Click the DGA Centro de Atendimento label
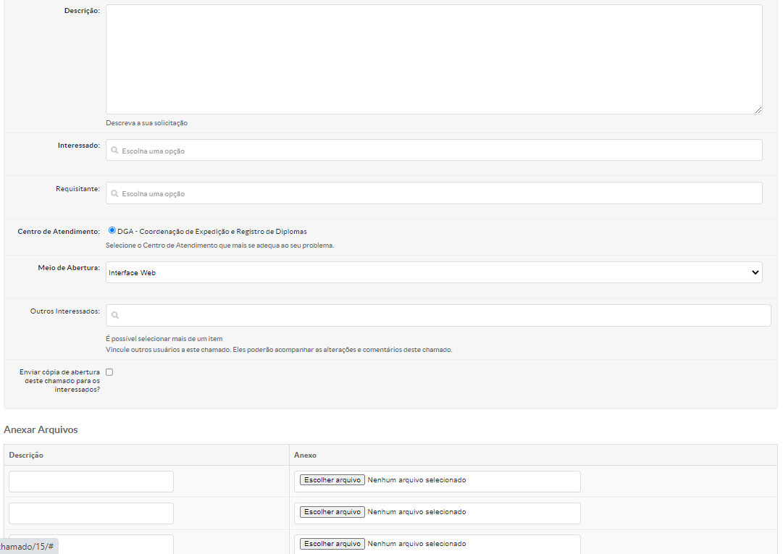Screen dimensions: 783x554 (212, 232)
